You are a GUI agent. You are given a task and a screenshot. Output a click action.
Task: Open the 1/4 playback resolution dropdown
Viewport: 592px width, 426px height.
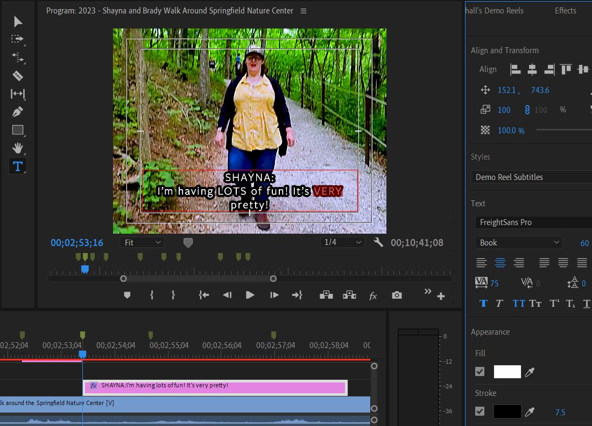click(342, 242)
